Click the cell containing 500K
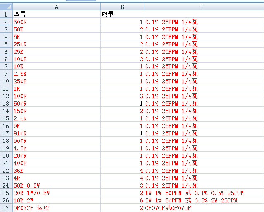 (x=56, y=22)
